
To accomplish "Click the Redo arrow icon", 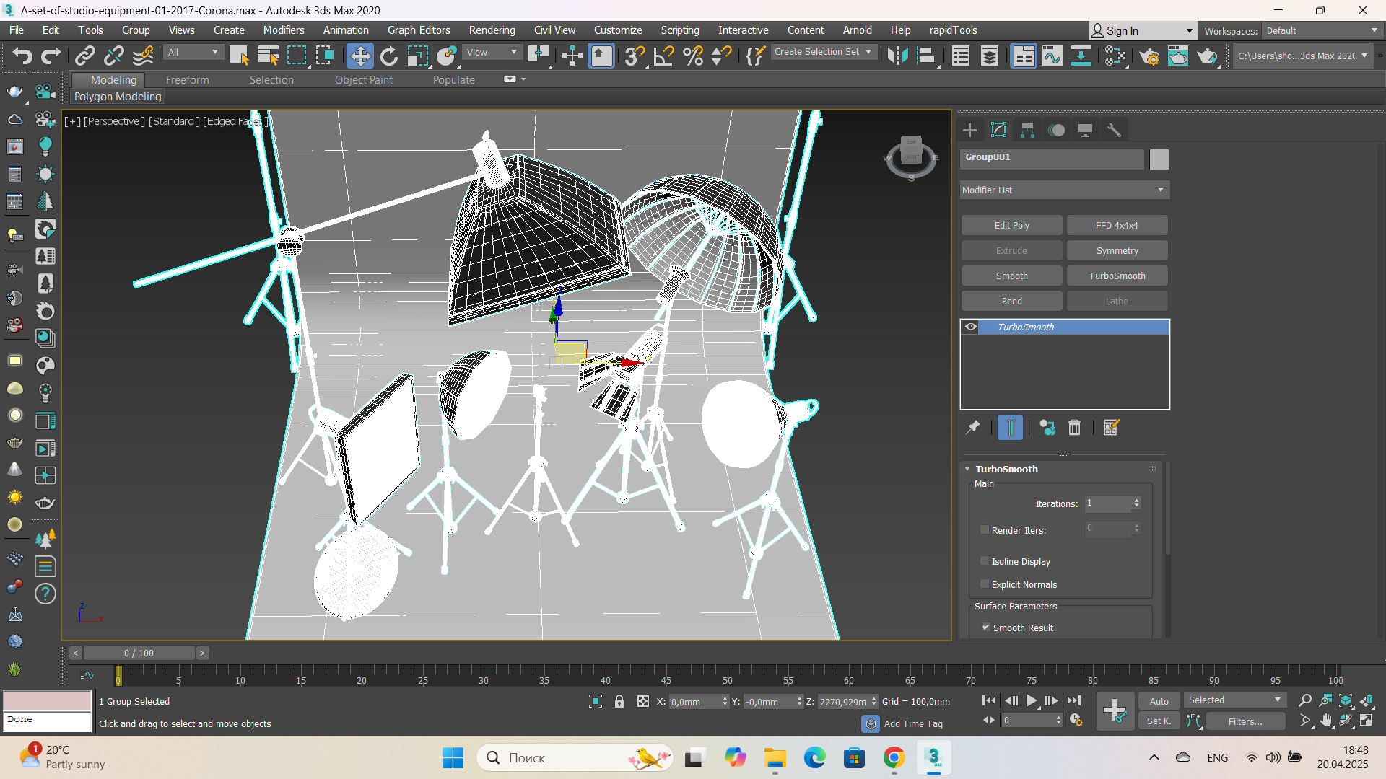I will 51,56.
